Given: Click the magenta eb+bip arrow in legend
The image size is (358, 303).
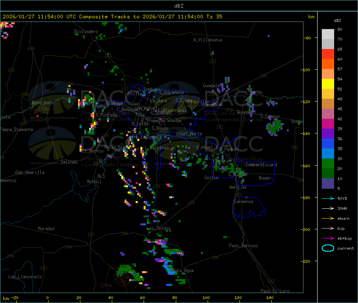Looking at the screenshot, I should [328, 238].
